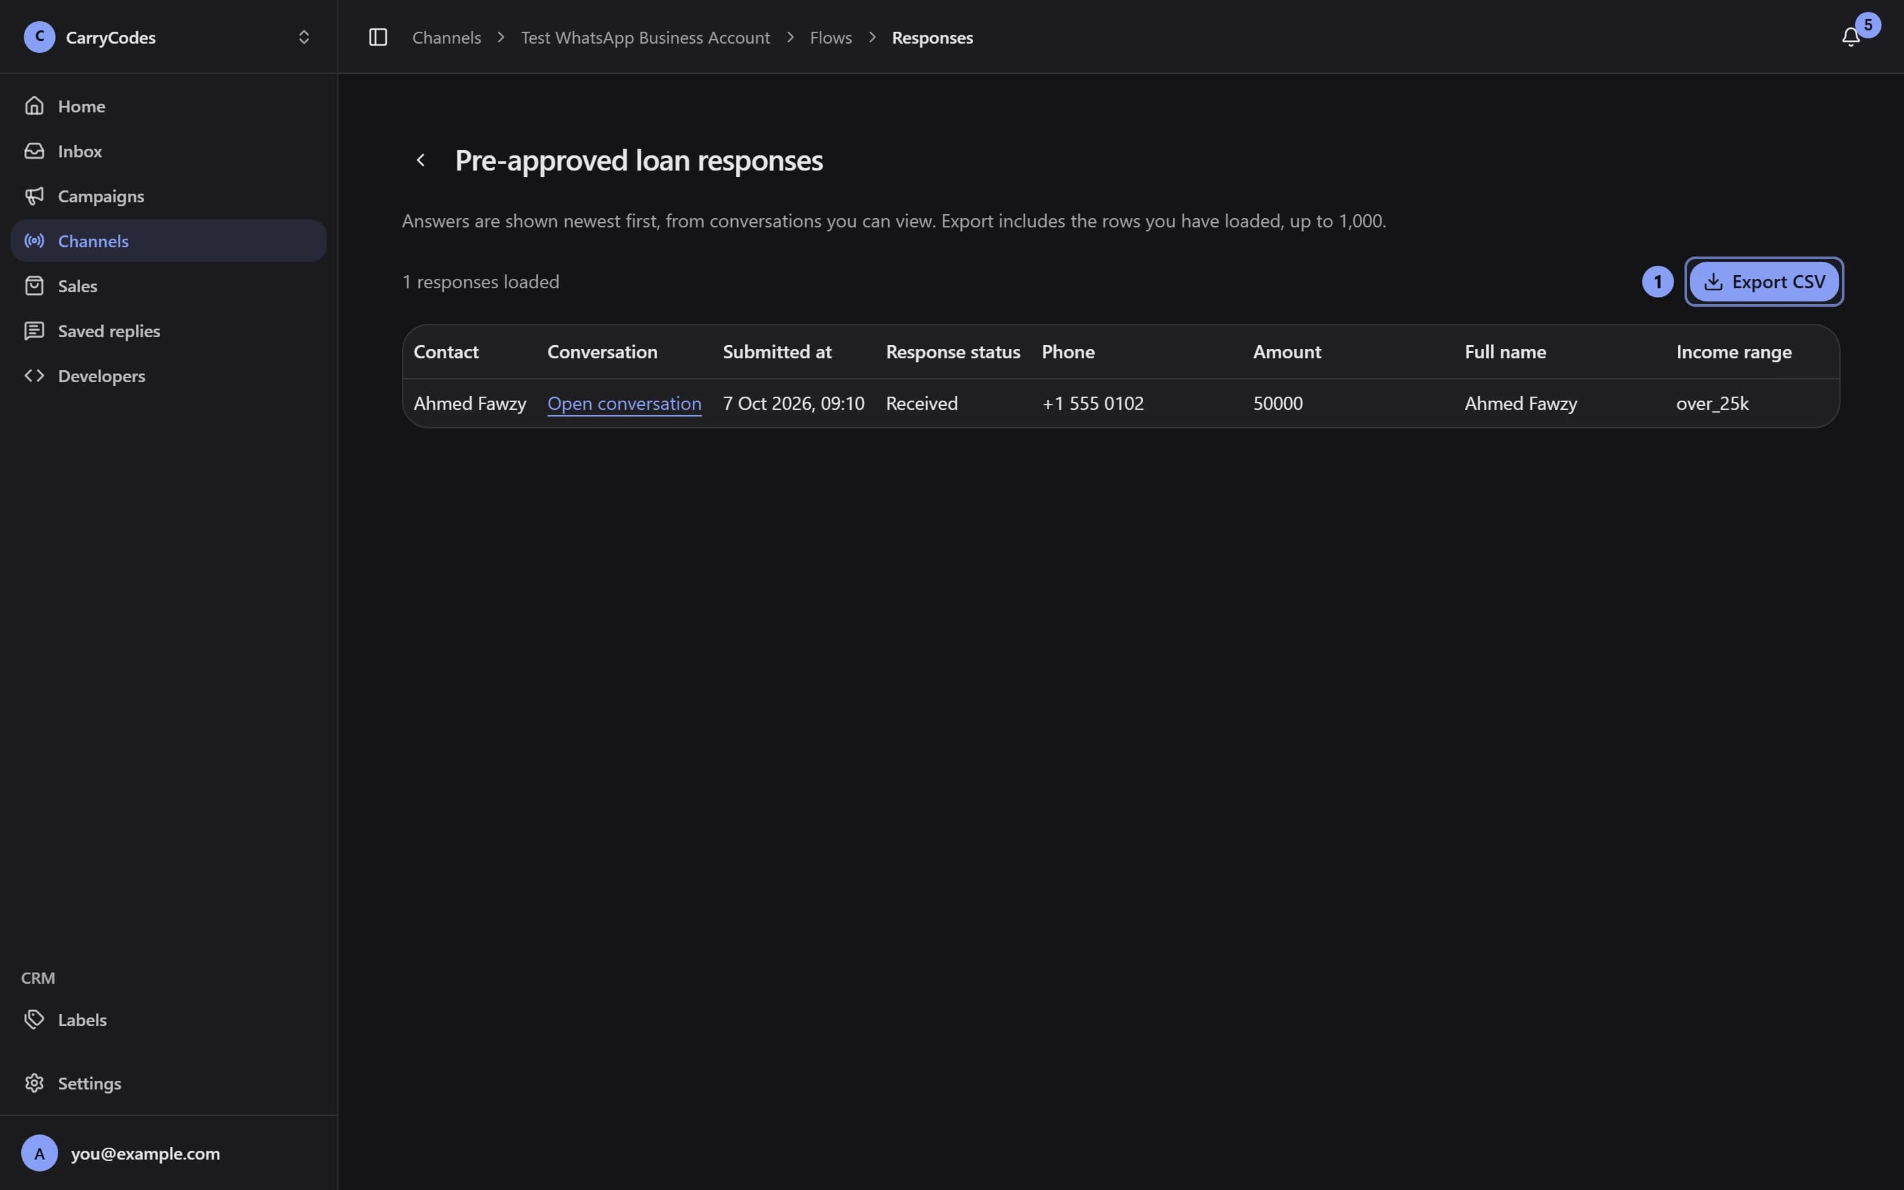Click the Response status column header

953,352
